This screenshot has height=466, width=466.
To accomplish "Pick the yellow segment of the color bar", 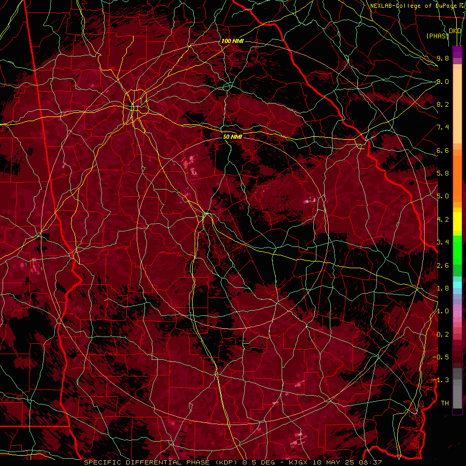I will coord(457,222).
